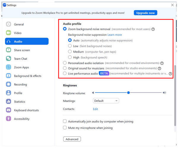
Task: Select the Video camera icon in sidebar
Action: pyautogui.click(x=9, y=33)
